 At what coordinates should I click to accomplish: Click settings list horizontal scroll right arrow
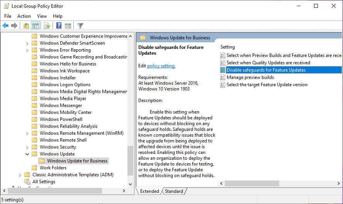click(x=339, y=184)
